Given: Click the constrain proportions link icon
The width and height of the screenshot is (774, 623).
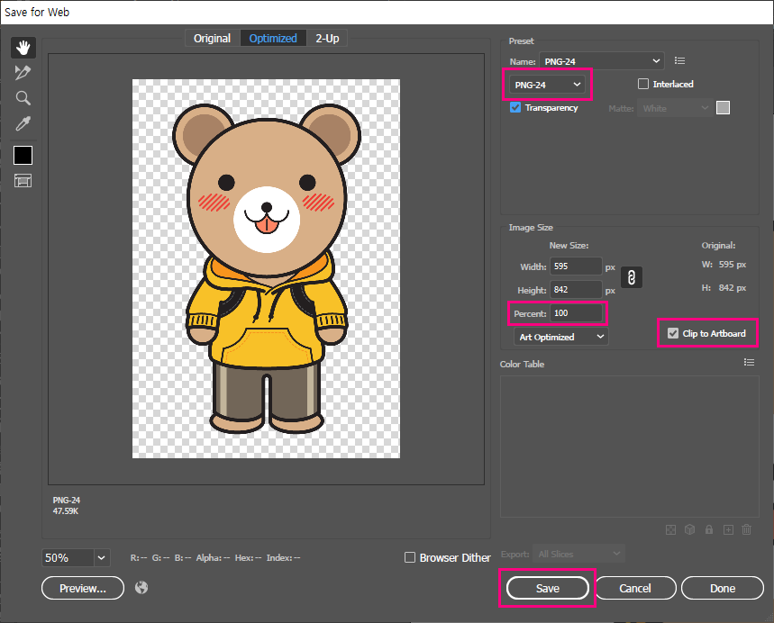Looking at the screenshot, I should point(633,277).
